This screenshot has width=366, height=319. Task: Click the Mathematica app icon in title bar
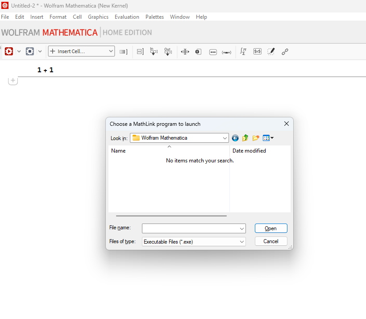tap(5, 6)
